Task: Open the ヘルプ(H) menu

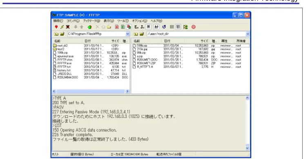Action: point(156,21)
